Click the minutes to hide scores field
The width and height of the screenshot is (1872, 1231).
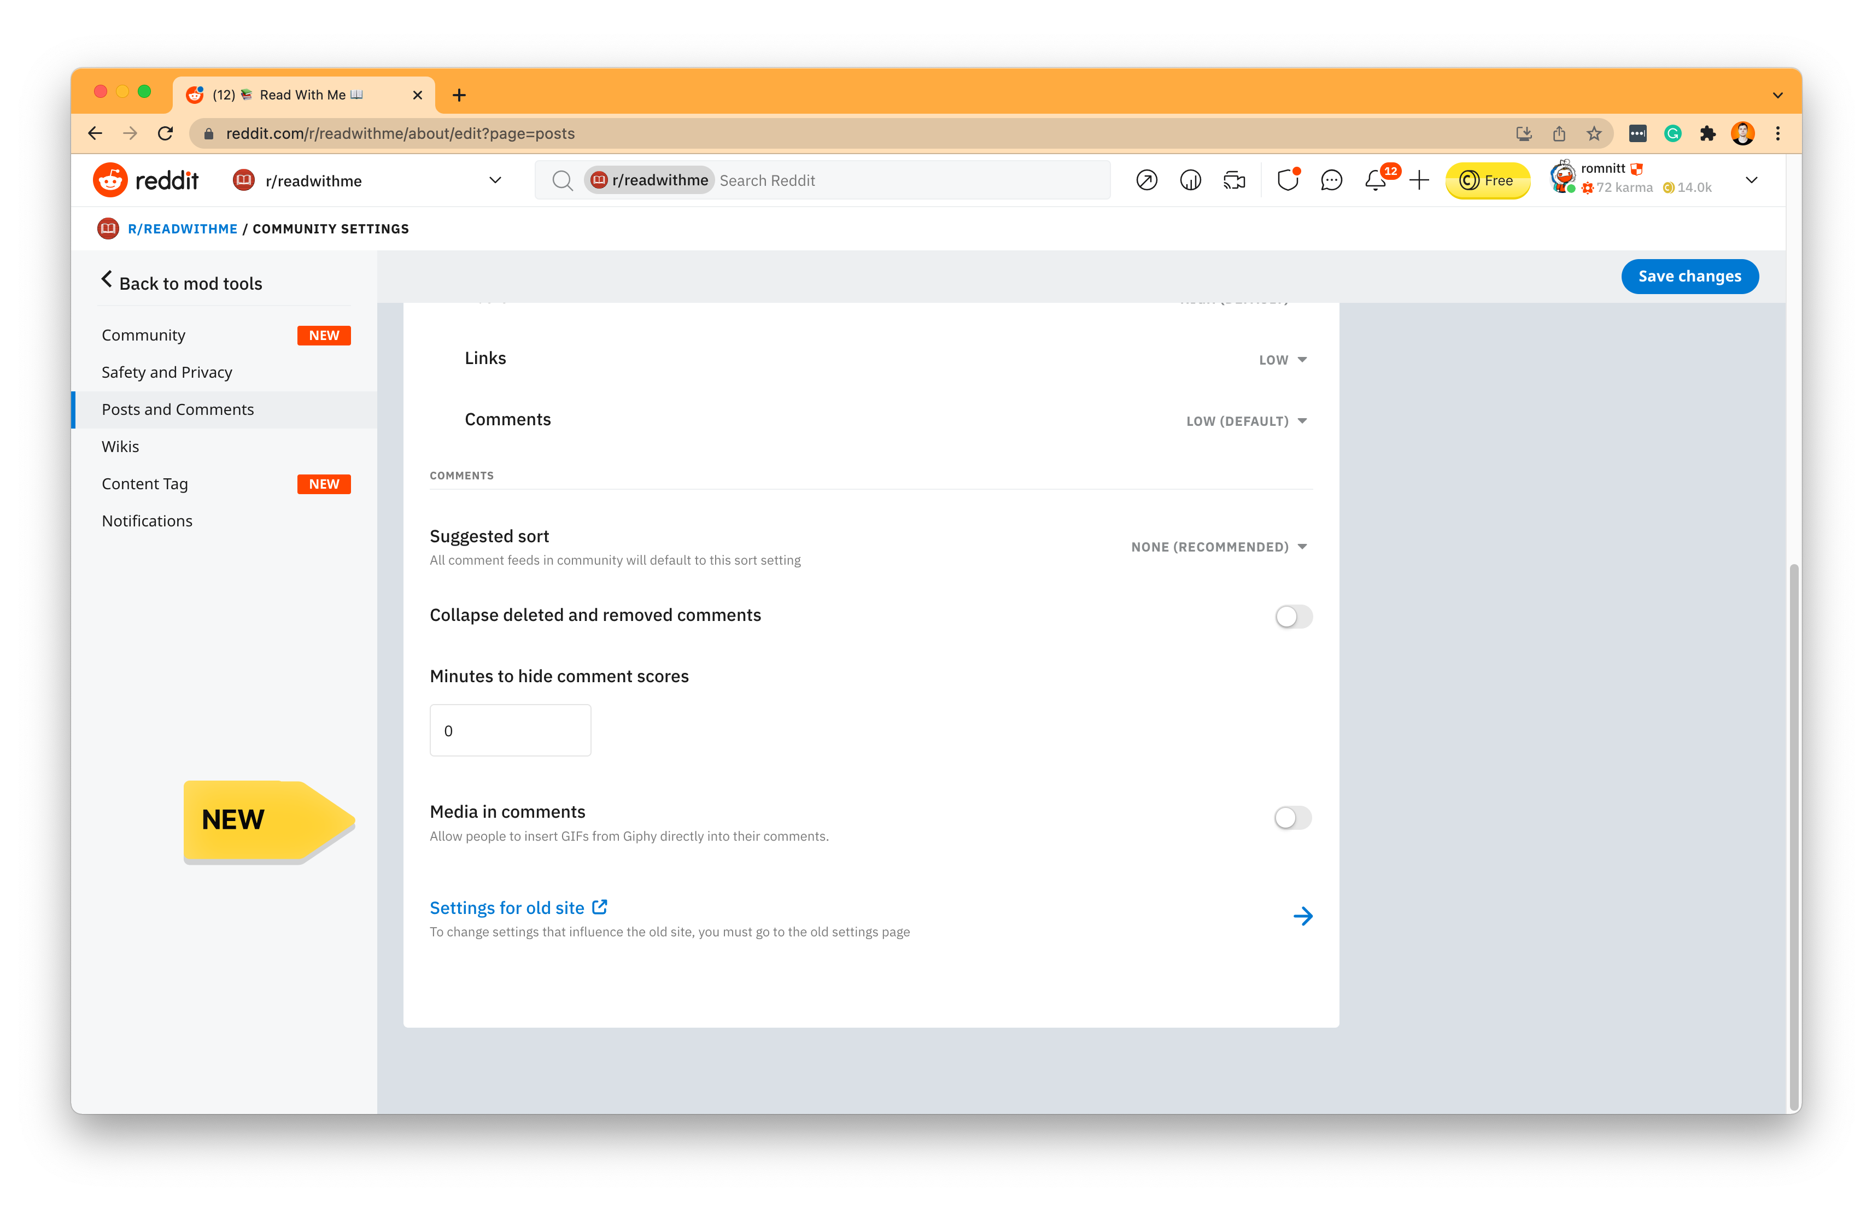coord(510,731)
